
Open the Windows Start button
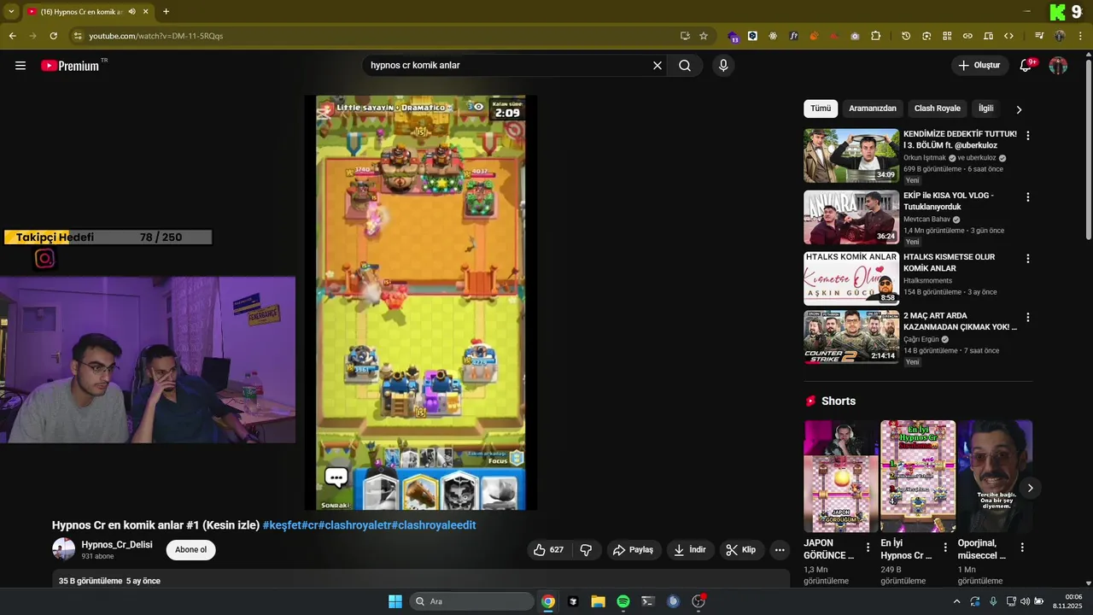[395, 601]
